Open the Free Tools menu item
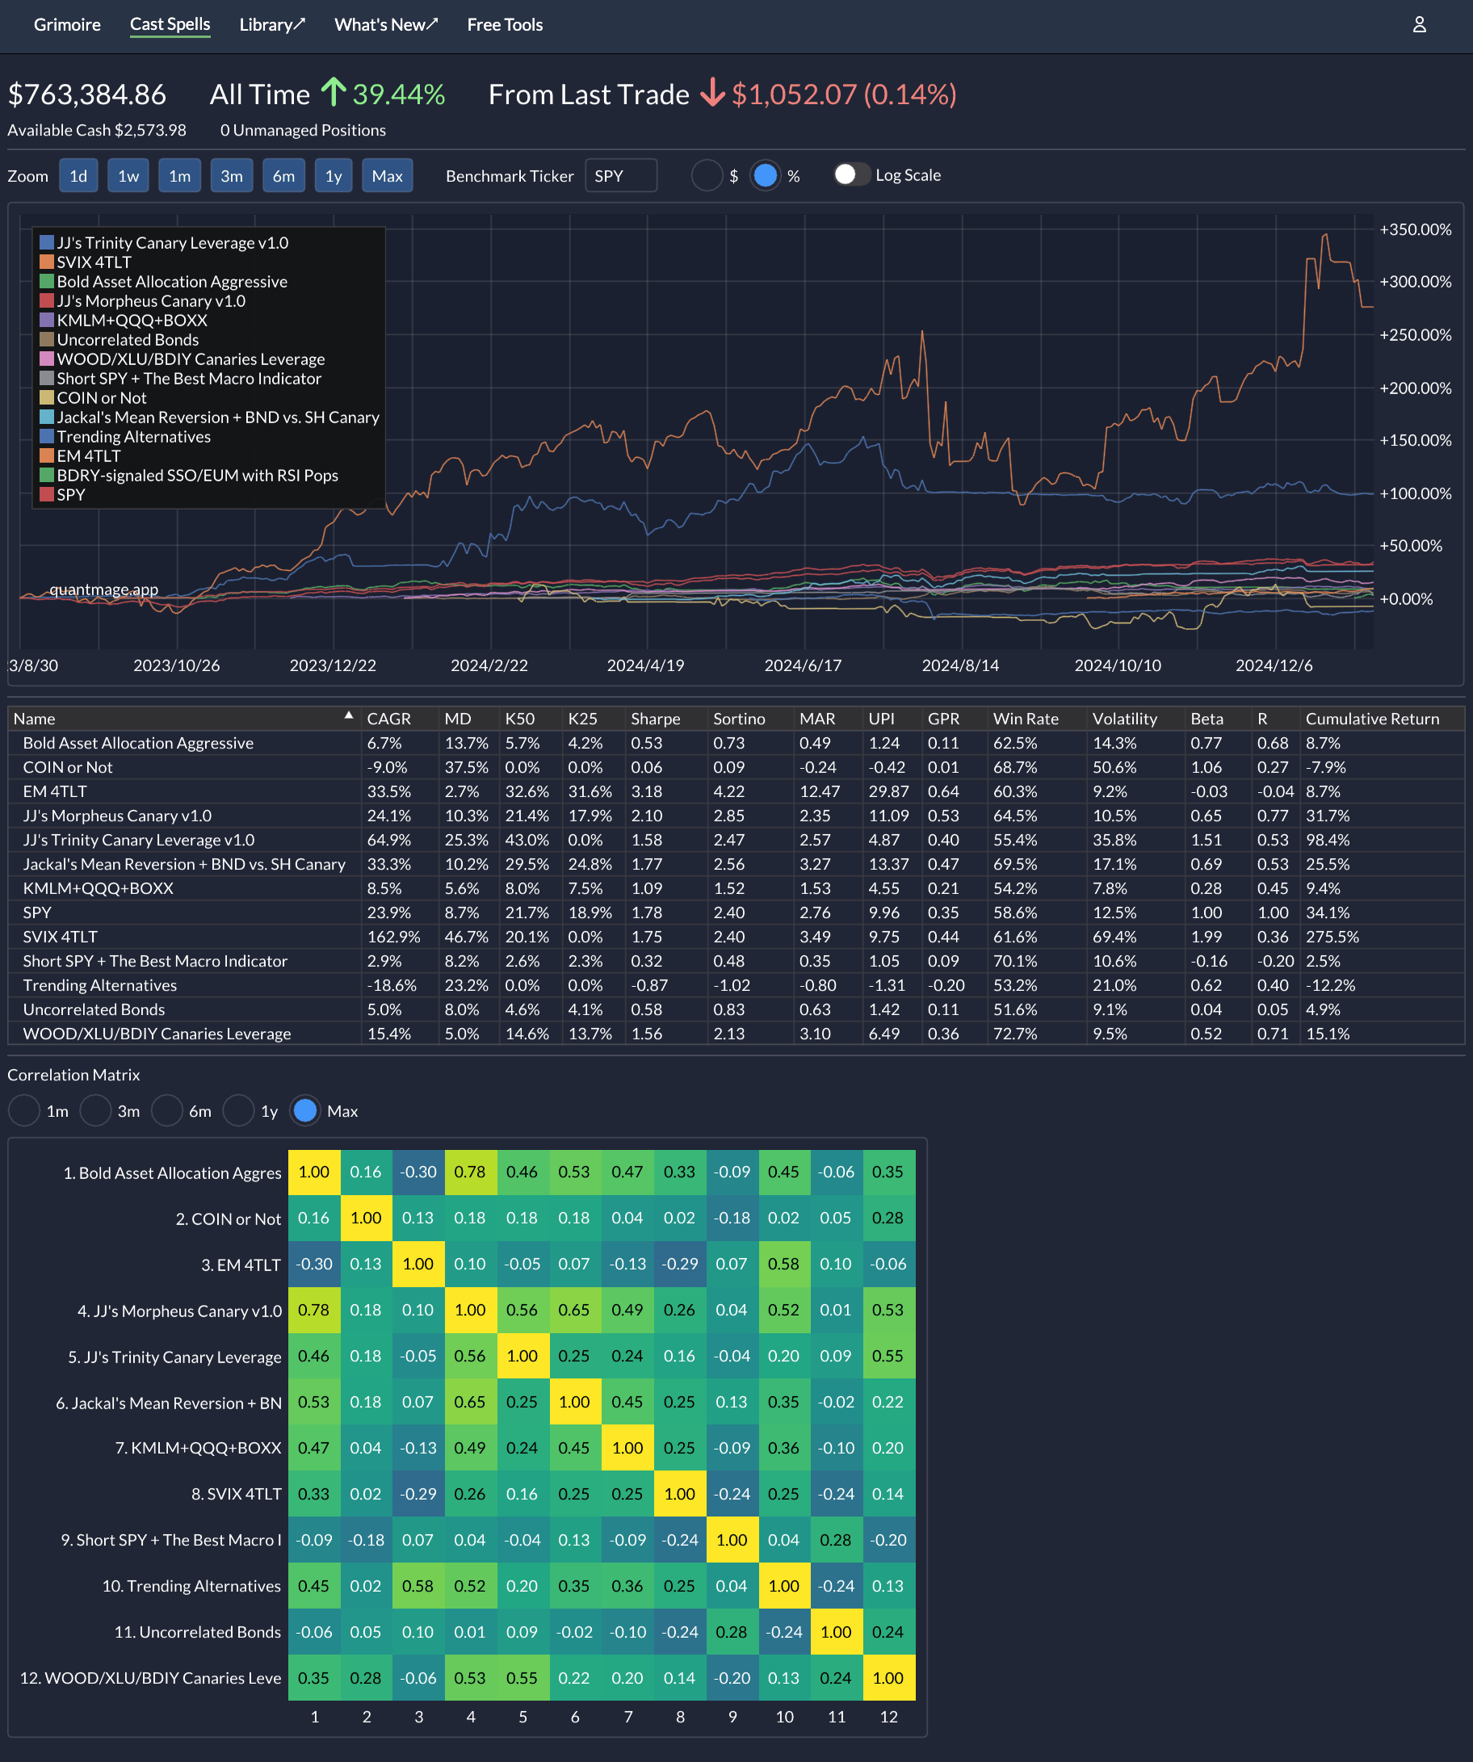The image size is (1473, 1762). pyautogui.click(x=505, y=24)
